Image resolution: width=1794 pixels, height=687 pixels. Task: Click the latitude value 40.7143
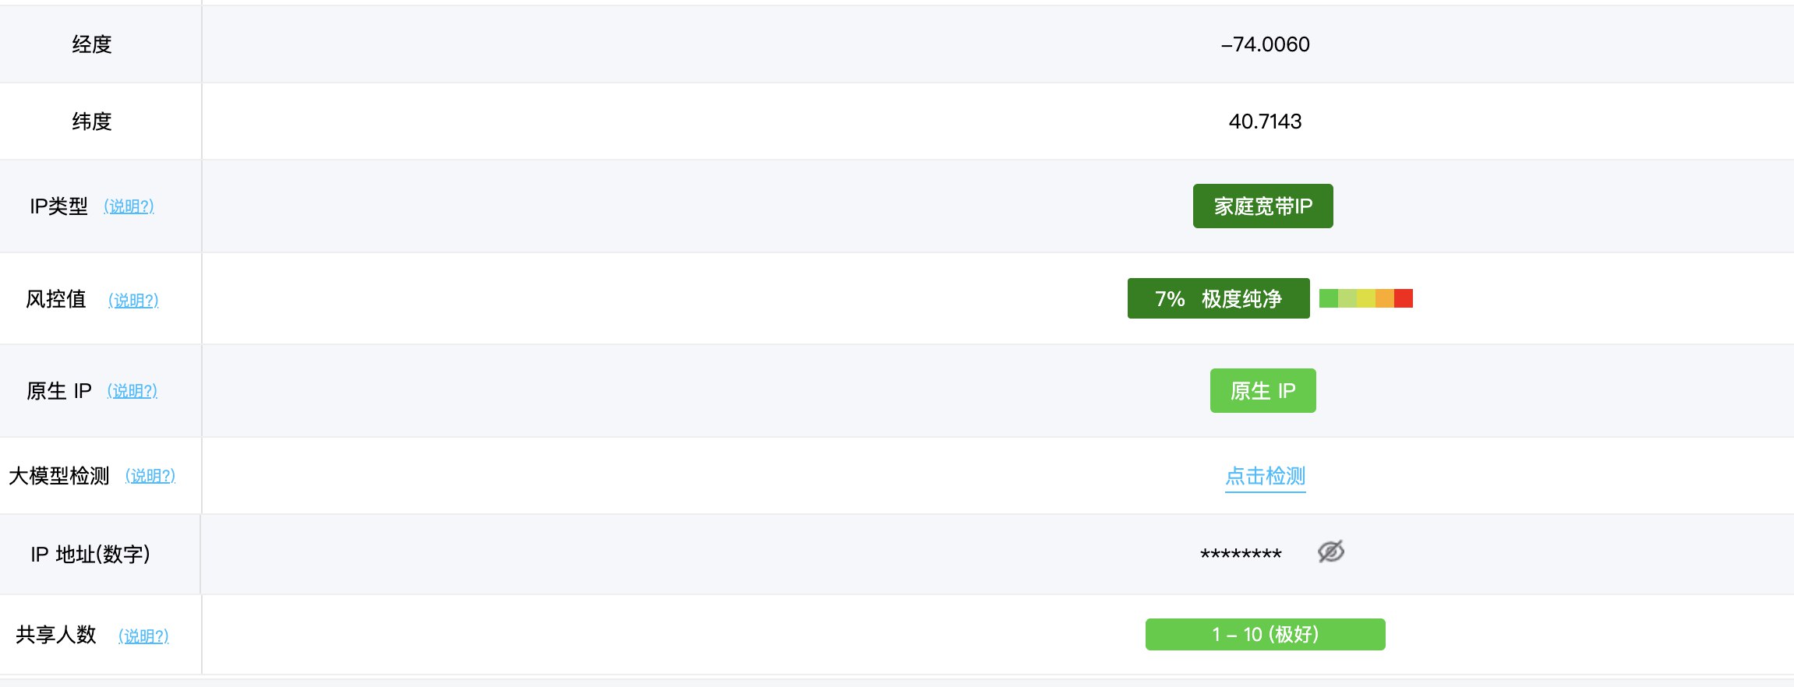click(1265, 122)
